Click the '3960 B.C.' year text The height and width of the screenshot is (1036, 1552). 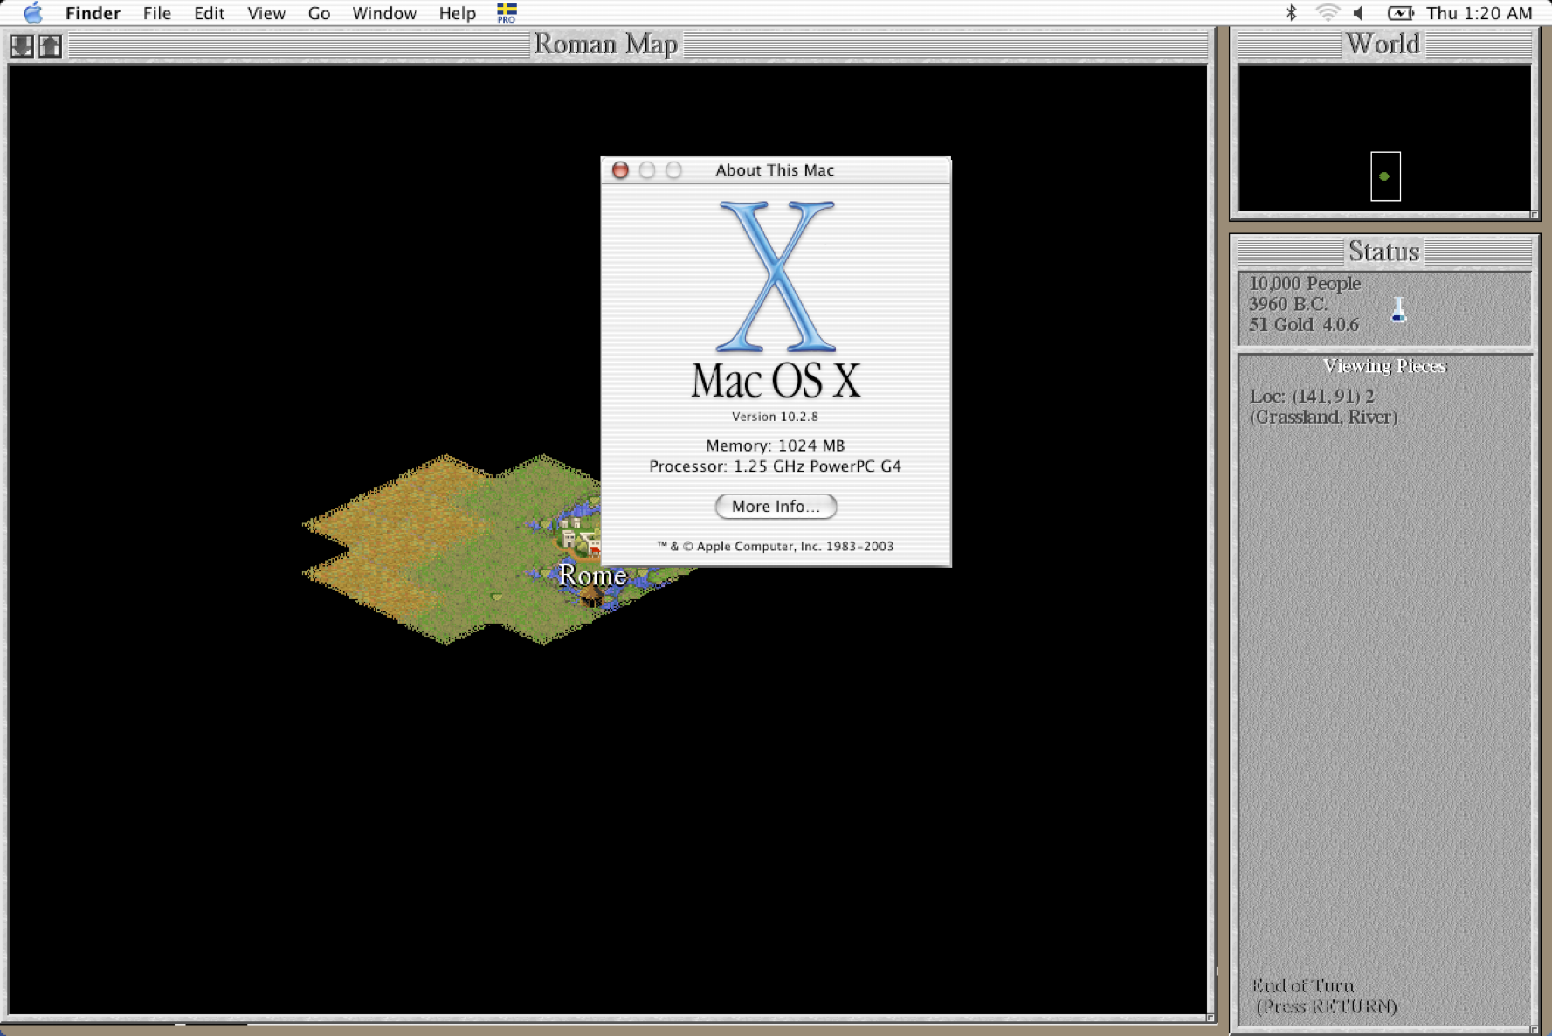point(1287,304)
